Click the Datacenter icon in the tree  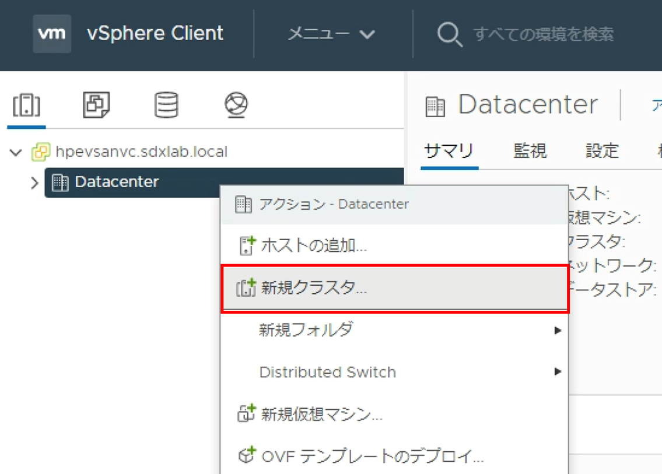(60, 182)
